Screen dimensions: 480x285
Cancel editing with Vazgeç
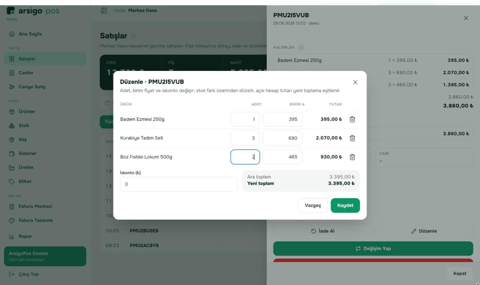tap(313, 206)
